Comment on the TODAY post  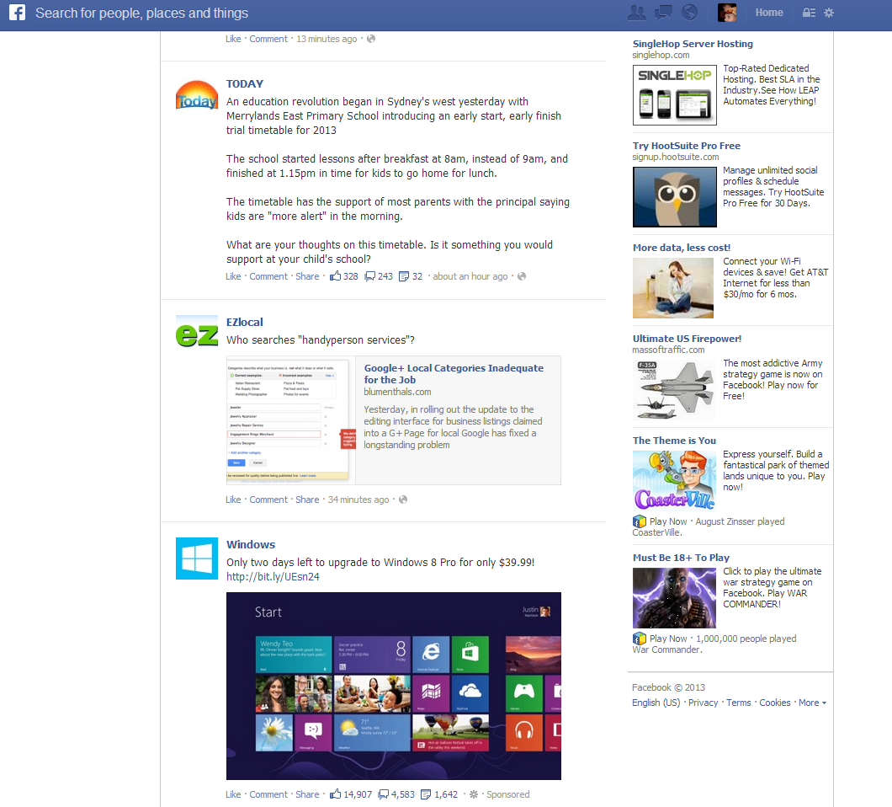(x=268, y=276)
